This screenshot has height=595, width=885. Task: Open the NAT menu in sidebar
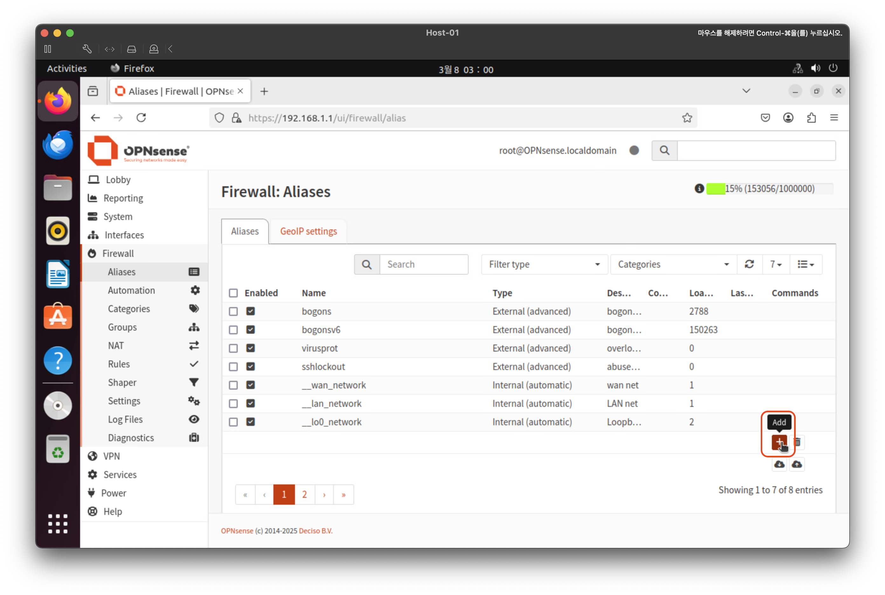(x=116, y=346)
